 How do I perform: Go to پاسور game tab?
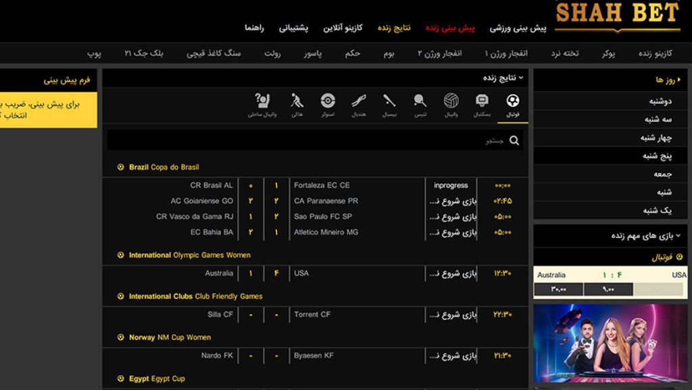[312, 53]
